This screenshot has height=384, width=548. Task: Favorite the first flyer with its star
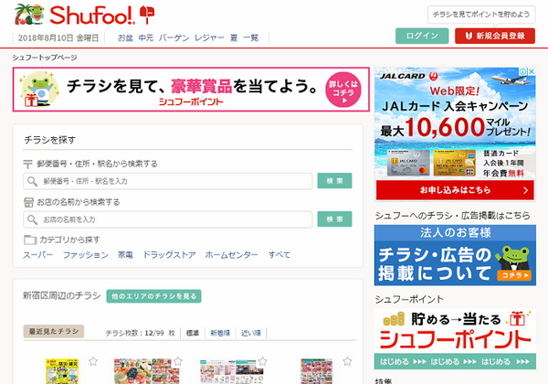click(93, 361)
